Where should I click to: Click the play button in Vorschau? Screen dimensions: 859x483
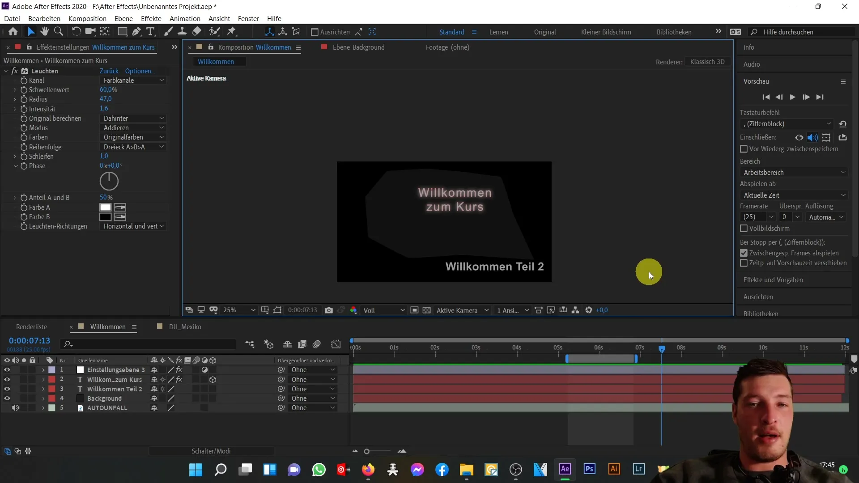point(792,97)
